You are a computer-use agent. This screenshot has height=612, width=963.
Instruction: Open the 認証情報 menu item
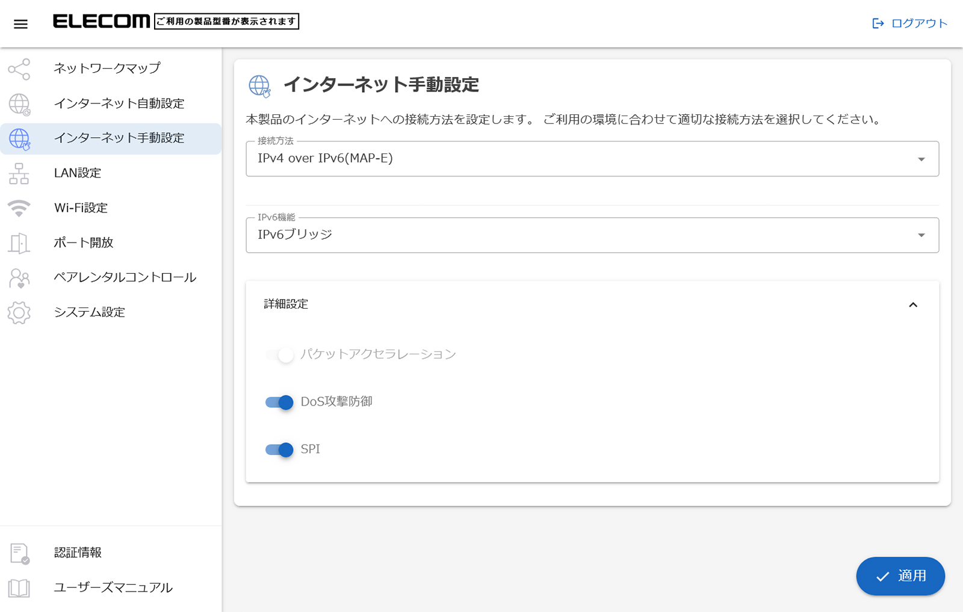(x=78, y=552)
